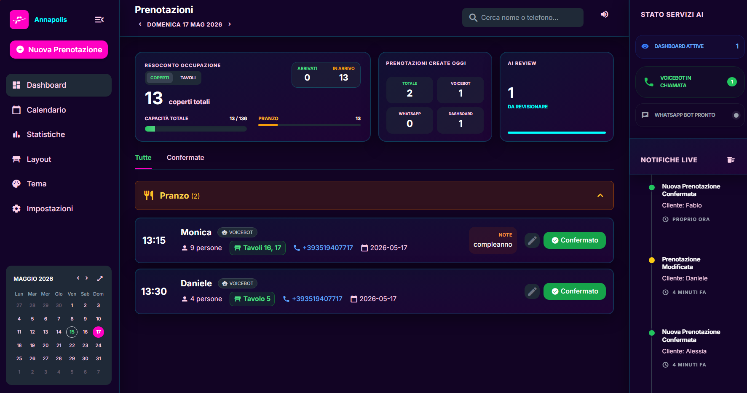Screen dimensions: 747x393
Task: Select day 24 in mini calendar
Action: click(x=98, y=345)
